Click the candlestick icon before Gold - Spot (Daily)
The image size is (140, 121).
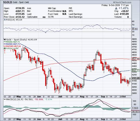pos(5,40)
